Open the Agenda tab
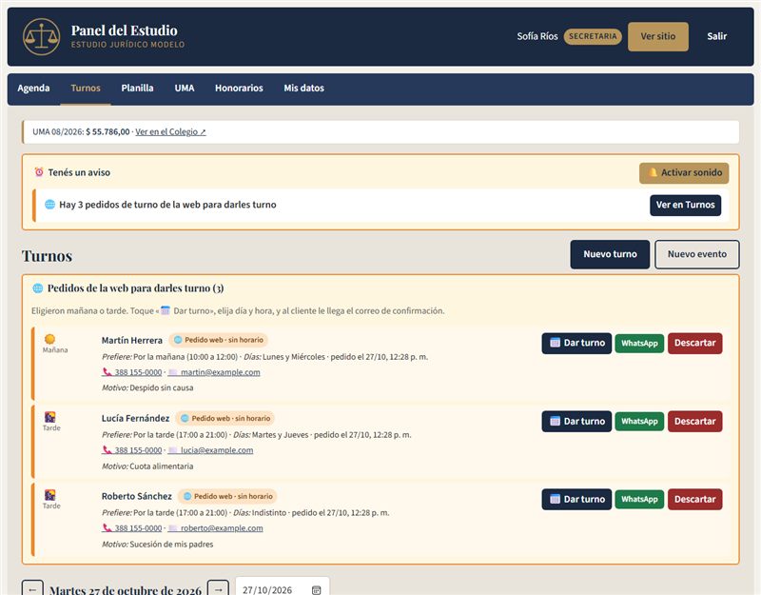 tap(33, 89)
